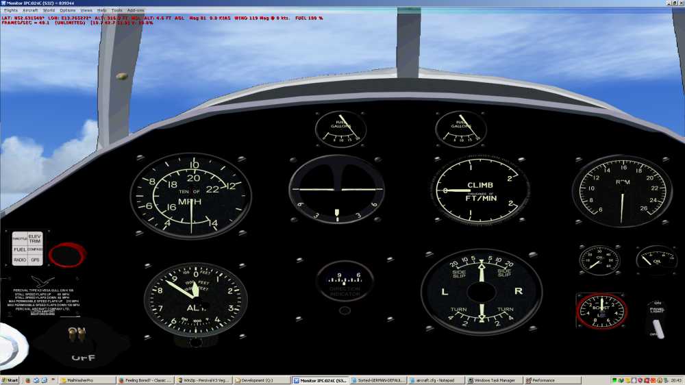Click the right fuel gallons gauge

pyautogui.click(x=461, y=129)
